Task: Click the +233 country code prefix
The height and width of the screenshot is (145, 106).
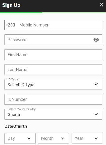Action: [10, 25]
